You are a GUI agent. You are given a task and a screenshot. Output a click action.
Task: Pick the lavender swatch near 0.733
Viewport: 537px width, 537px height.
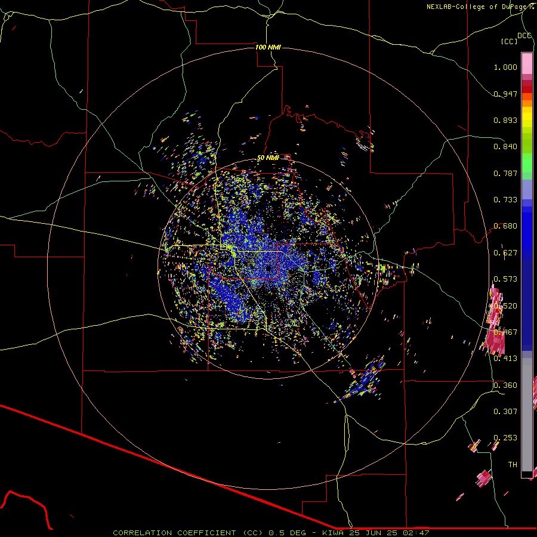527,189
